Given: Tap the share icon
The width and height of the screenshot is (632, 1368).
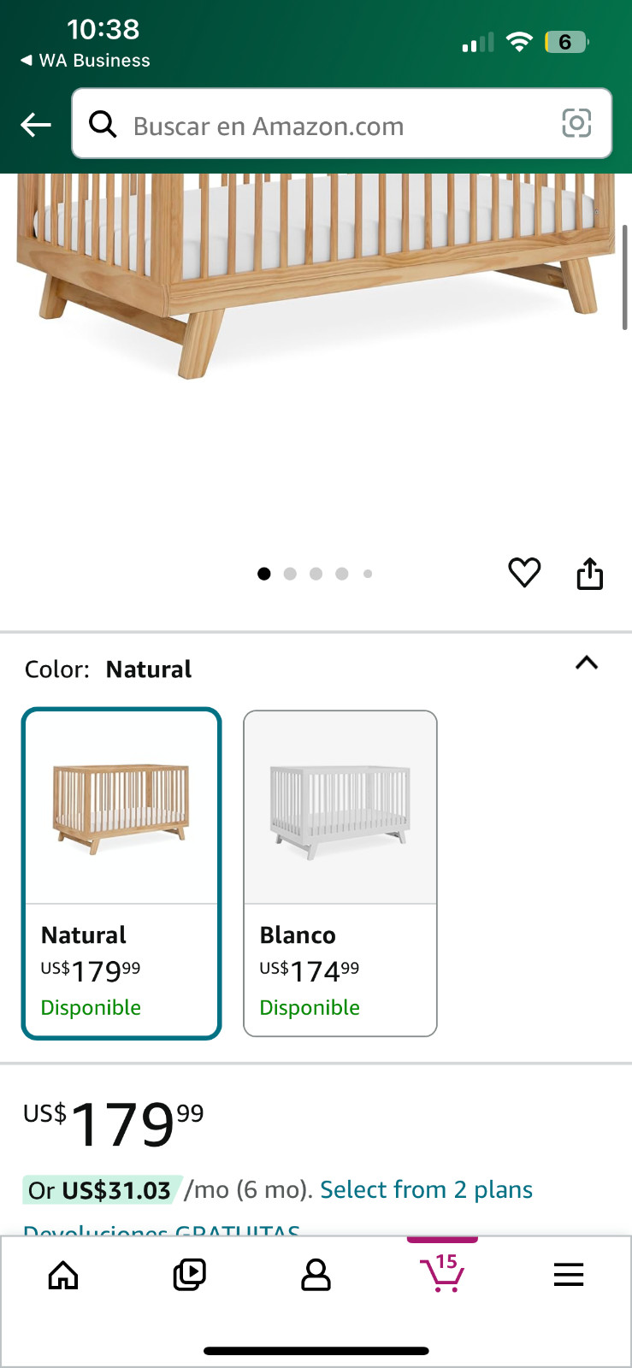Looking at the screenshot, I should 589,574.
